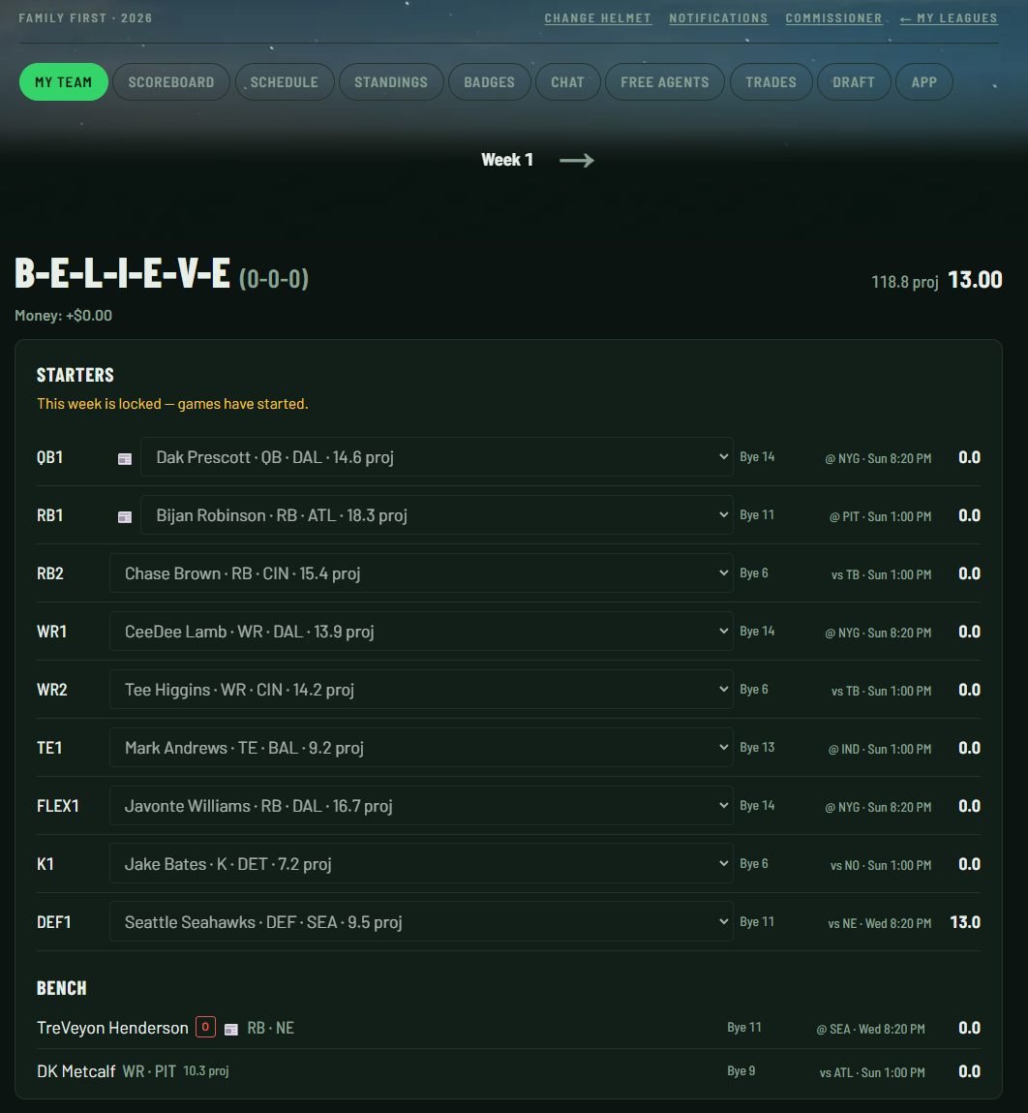Switch to the Scoreboard tab
This screenshot has height=1113, width=1028.
click(x=171, y=82)
